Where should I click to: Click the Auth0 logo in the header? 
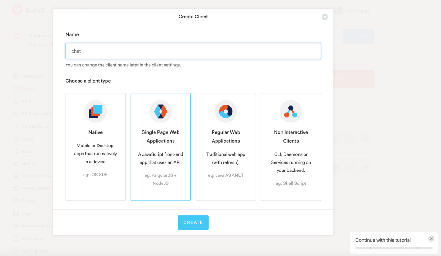pyautogui.click(x=28, y=10)
